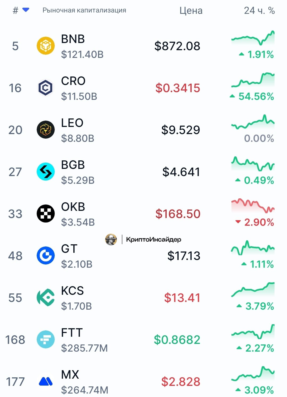The width and height of the screenshot is (287, 397).
Task: Select the LEO token logo
Action: coord(46,130)
